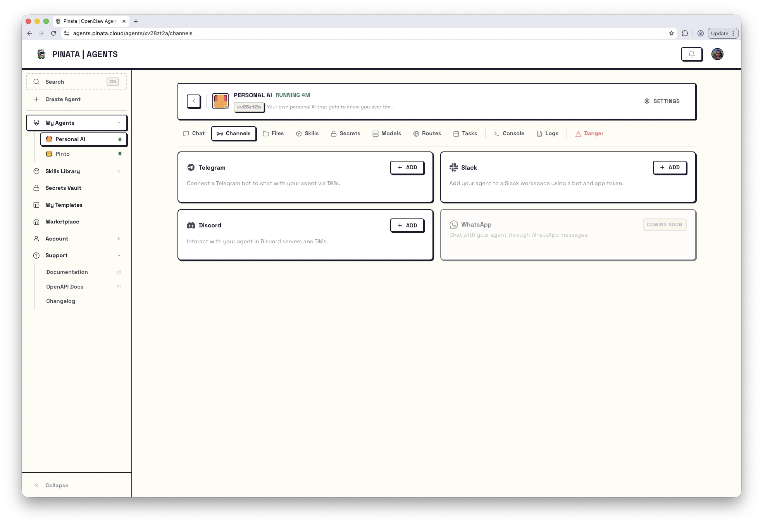Expand the Account submenu
This screenshot has height=526, width=763.
click(119, 239)
